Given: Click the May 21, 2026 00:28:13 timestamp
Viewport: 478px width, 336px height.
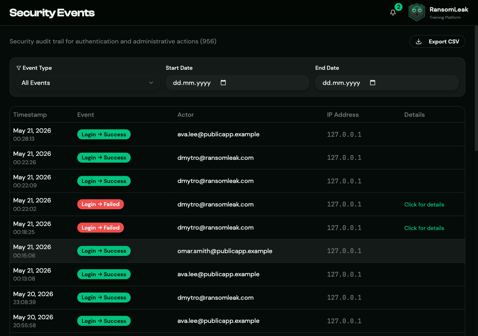Looking at the screenshot, I should point(32,134).
